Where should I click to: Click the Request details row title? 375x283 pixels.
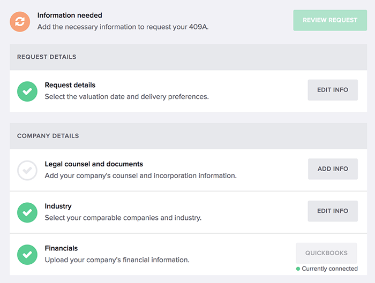(70, 85)
